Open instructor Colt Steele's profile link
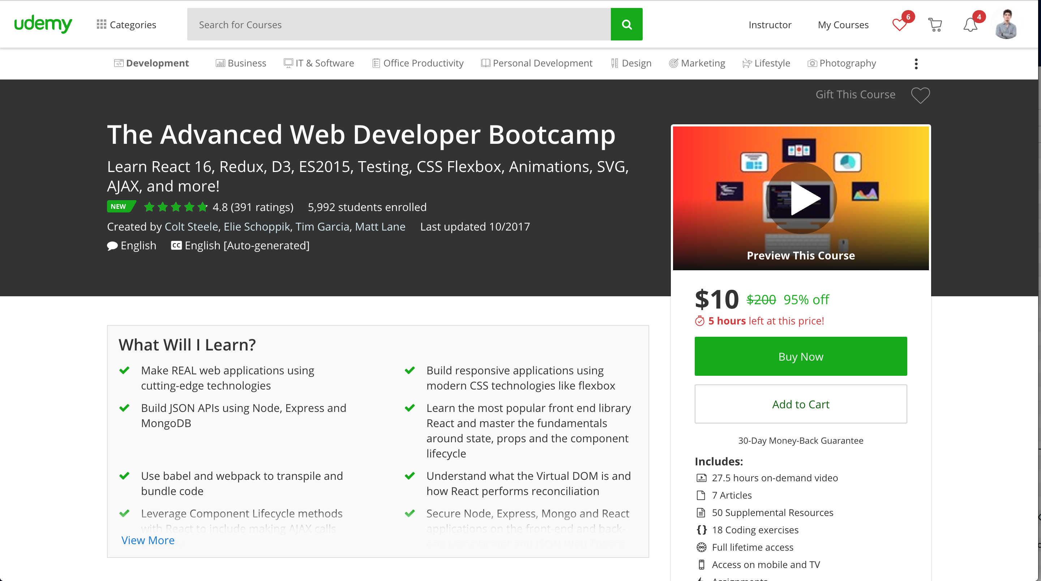 tap(191, 227)
